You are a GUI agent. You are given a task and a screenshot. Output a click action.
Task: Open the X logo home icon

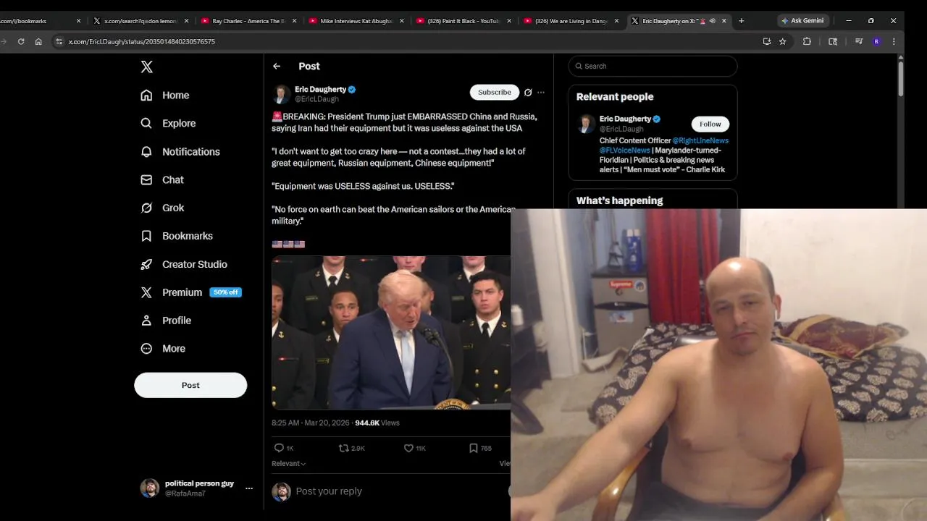tap(146, 67)
